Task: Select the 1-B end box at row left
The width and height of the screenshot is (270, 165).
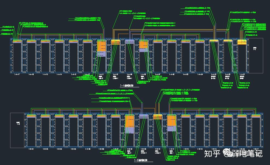Action: (17, 130)
